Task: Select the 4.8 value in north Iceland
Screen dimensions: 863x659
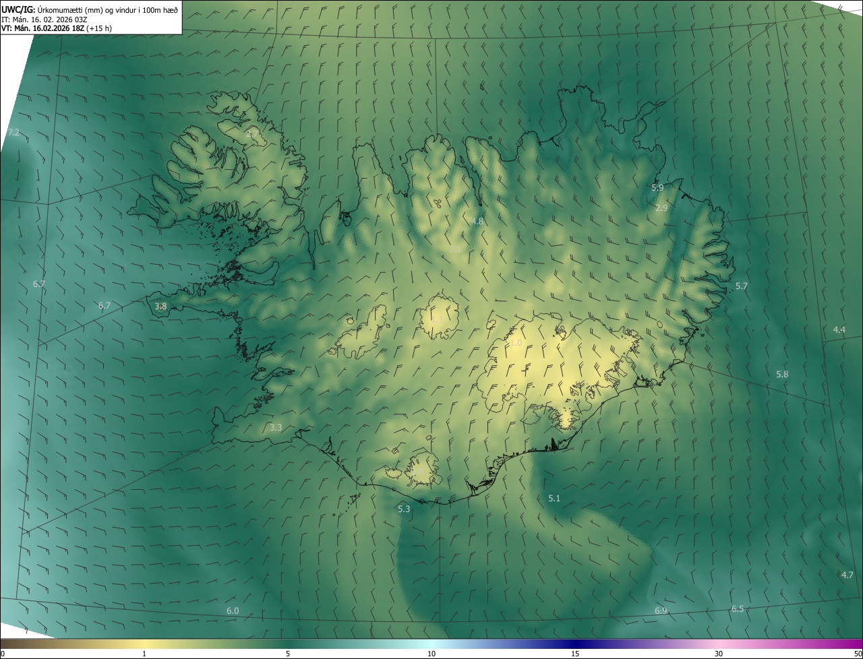Action: tap(477, 221)
